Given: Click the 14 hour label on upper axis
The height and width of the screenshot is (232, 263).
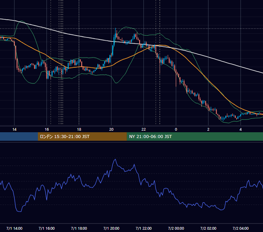Looking at the screenshot, I should [x=14, y=130].
